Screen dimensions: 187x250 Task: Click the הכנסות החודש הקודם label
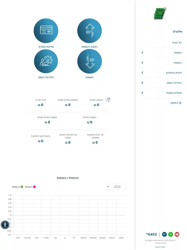(68, 100)
